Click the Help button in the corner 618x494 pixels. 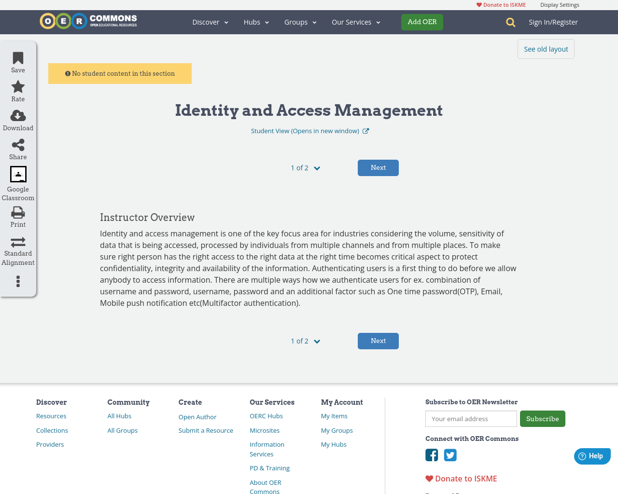pyautogui.click(x=592, y=455)
